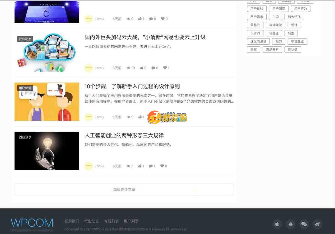
Task: Click 联系我们 in the footer
Action: coord(72,221)
